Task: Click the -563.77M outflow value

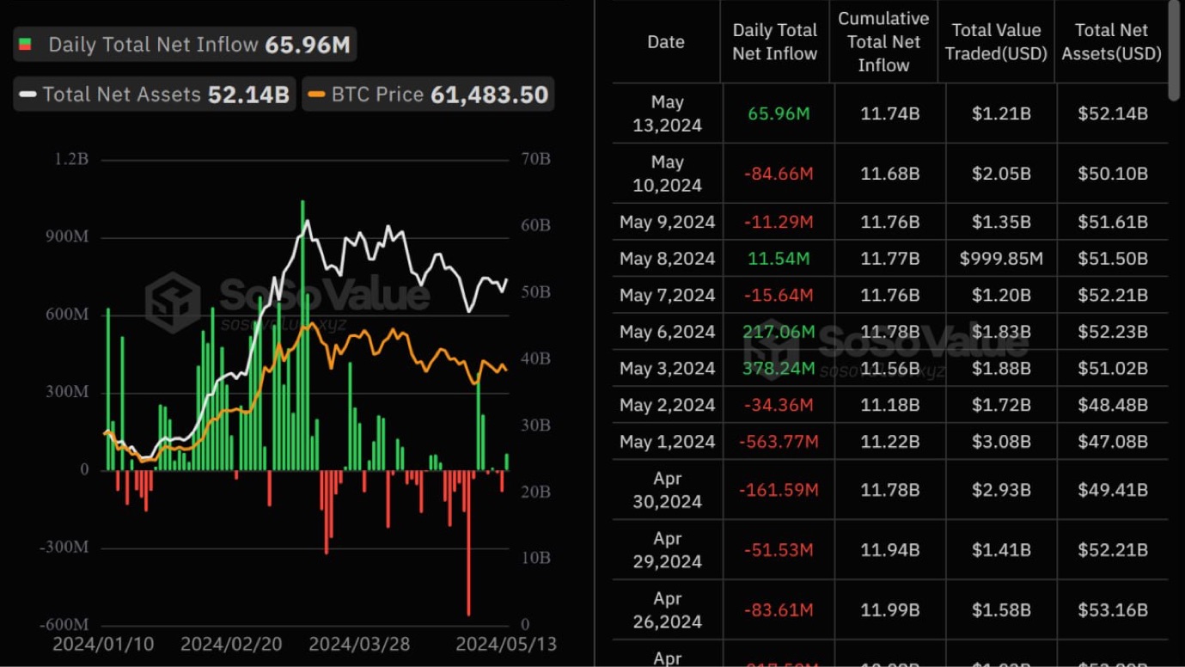Action: tap(779, 442)
